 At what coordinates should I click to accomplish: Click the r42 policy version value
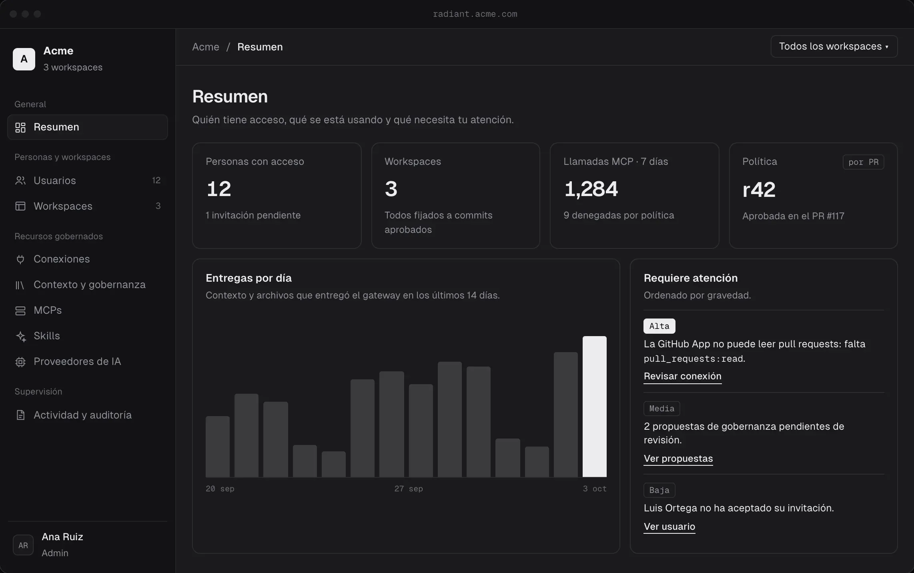pyautogui.click(x=759, y=190)
